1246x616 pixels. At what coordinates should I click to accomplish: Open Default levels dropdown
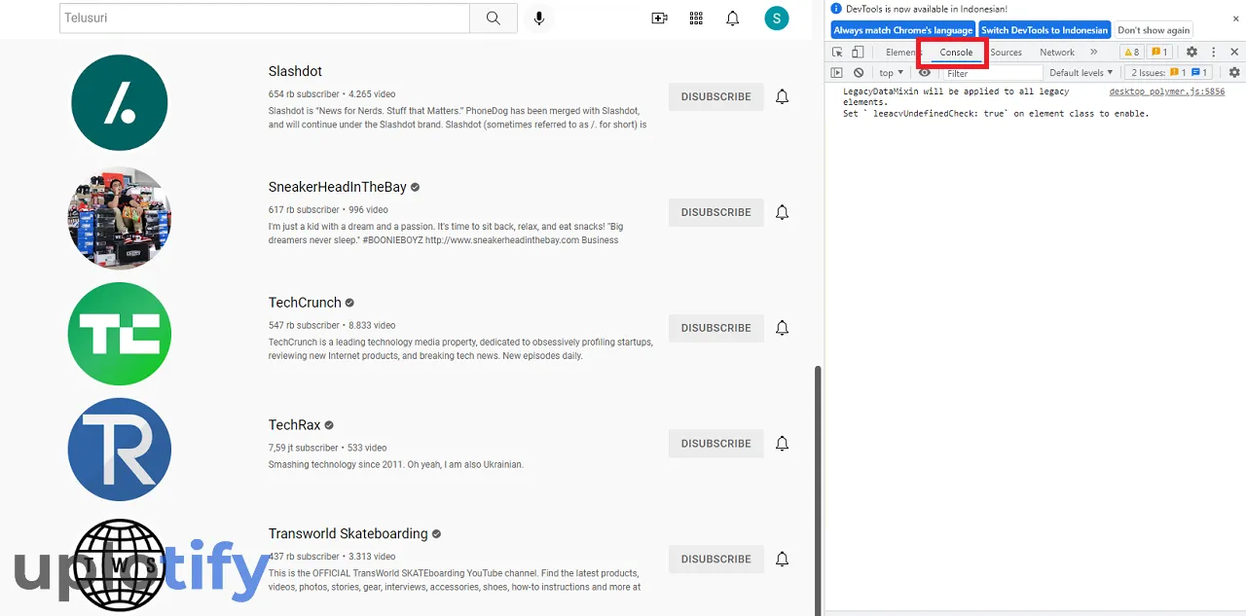1081,73
